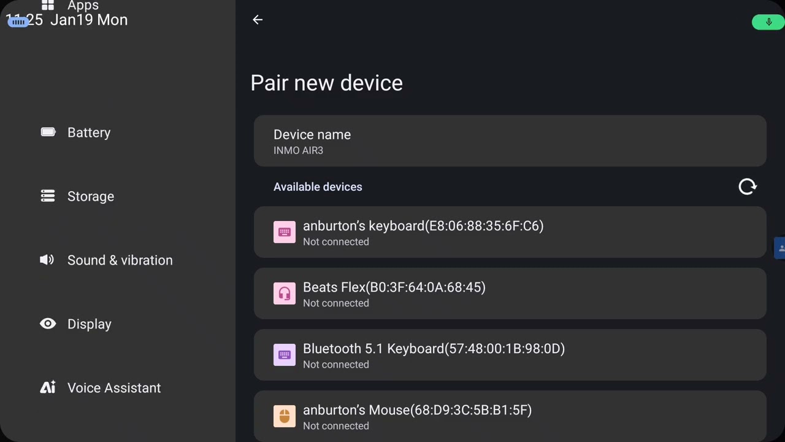
Task: Click anburton's Mouse device icon
Action: (285, 416)
